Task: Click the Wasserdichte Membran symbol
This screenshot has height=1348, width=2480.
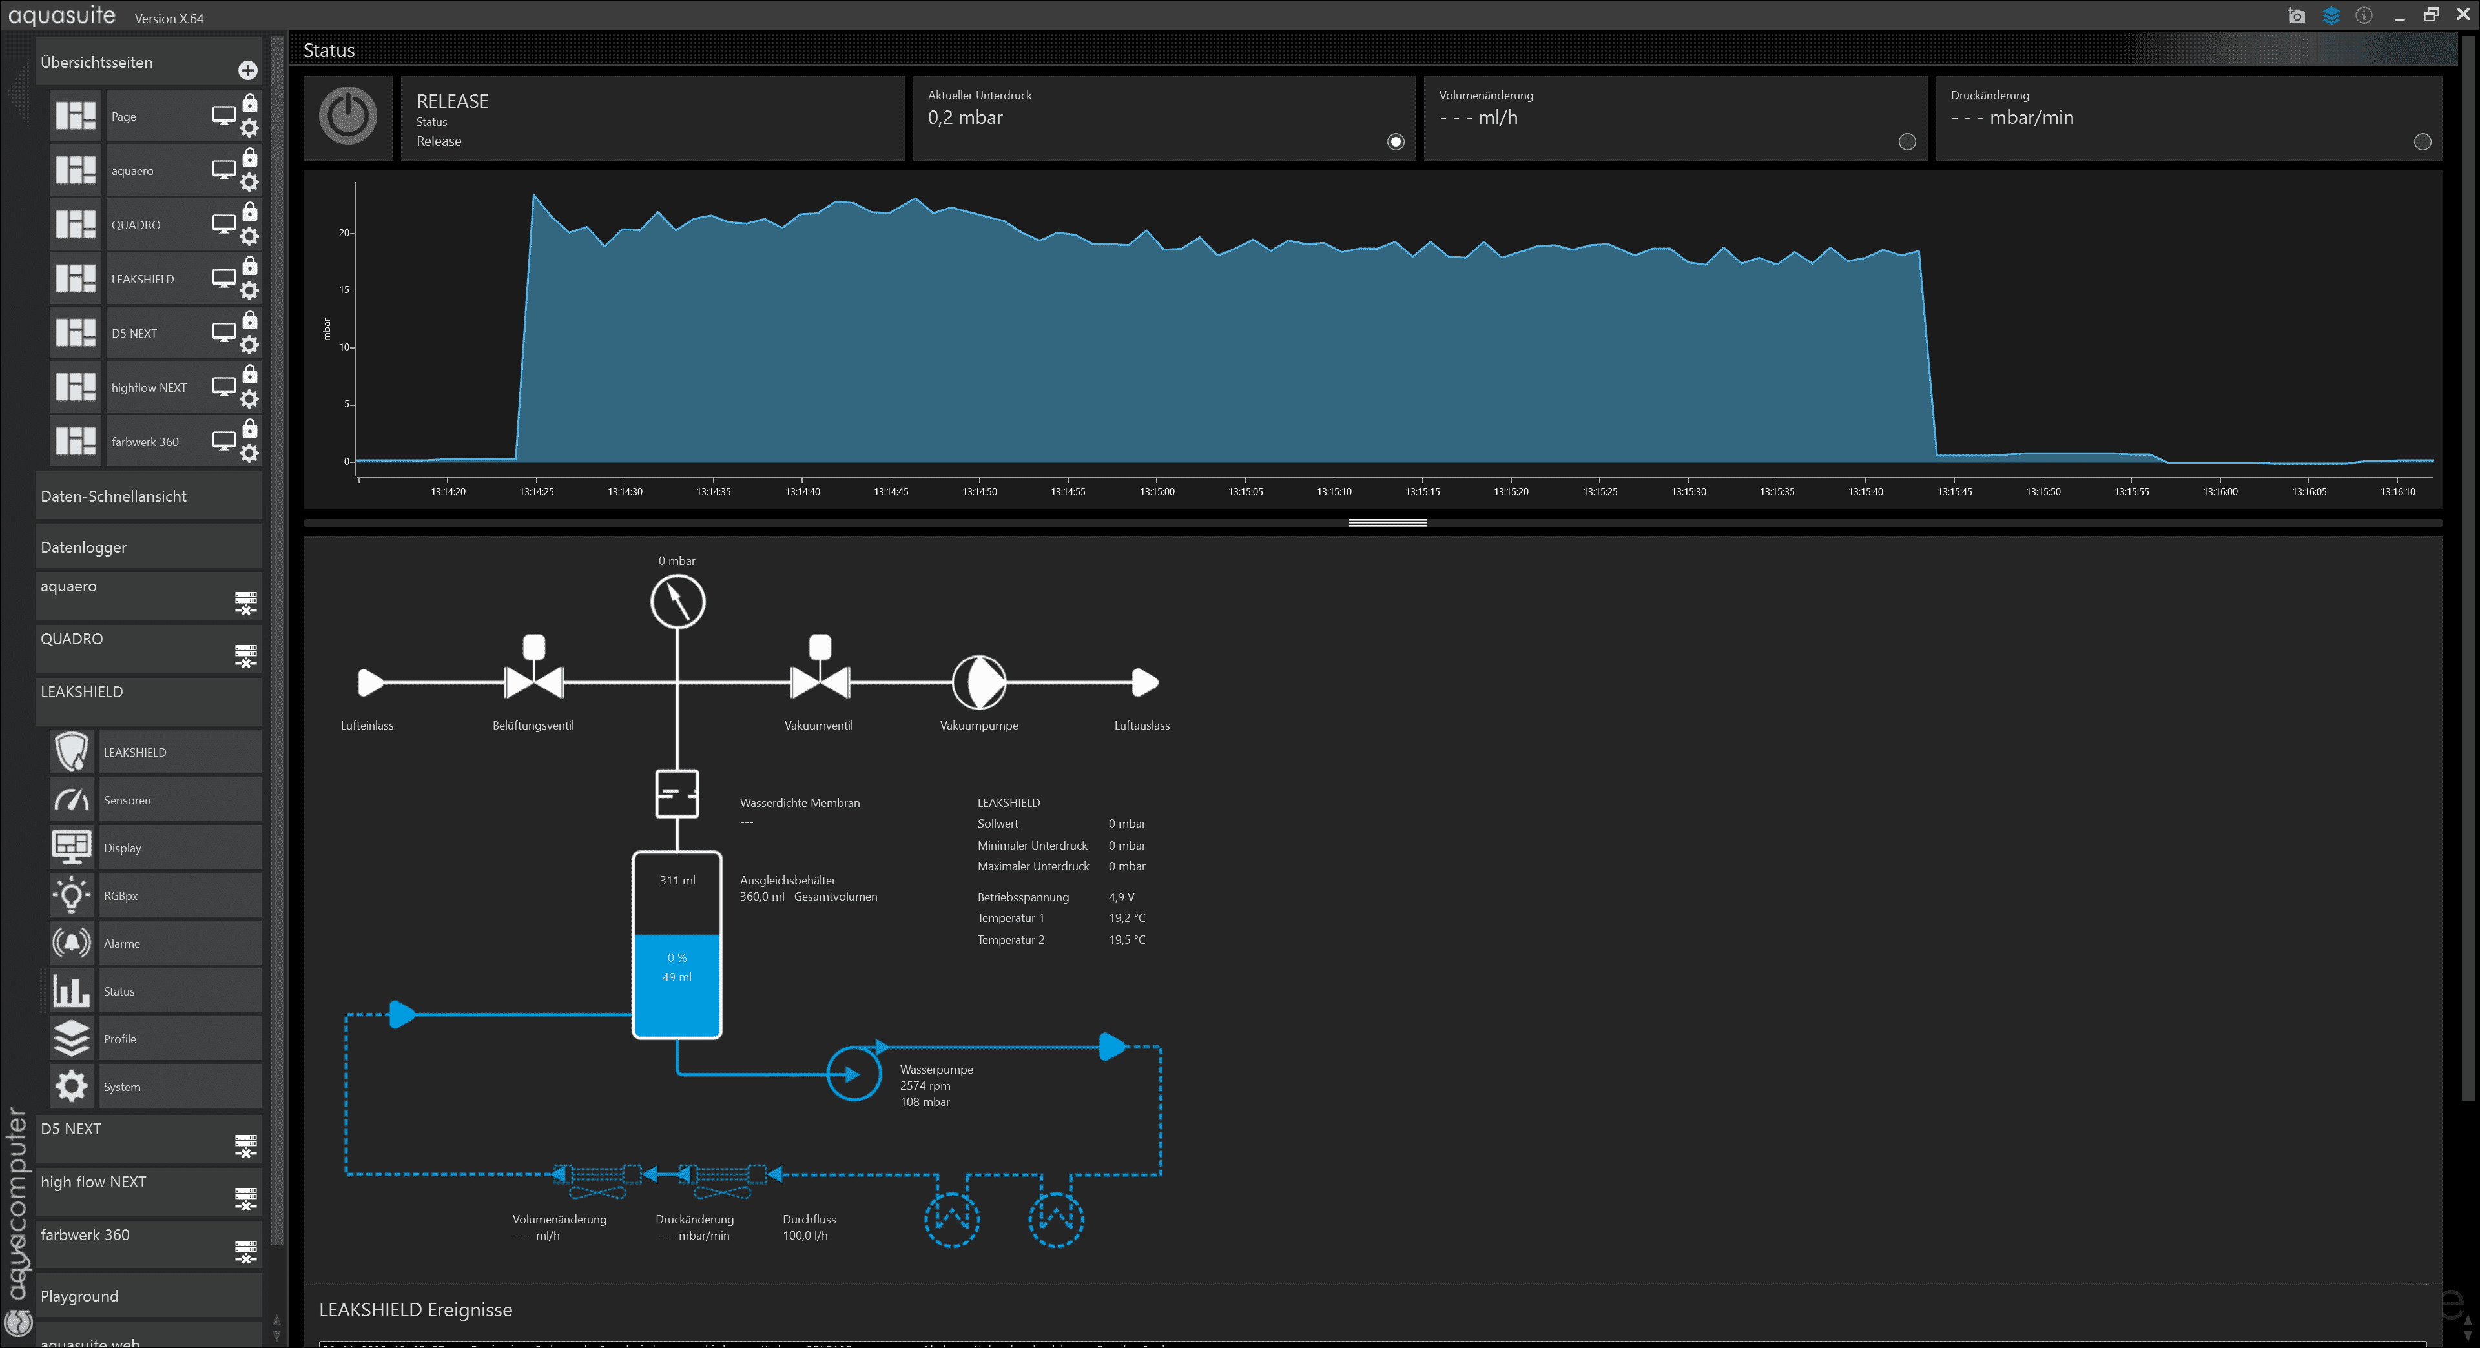Action: (677, 794)
